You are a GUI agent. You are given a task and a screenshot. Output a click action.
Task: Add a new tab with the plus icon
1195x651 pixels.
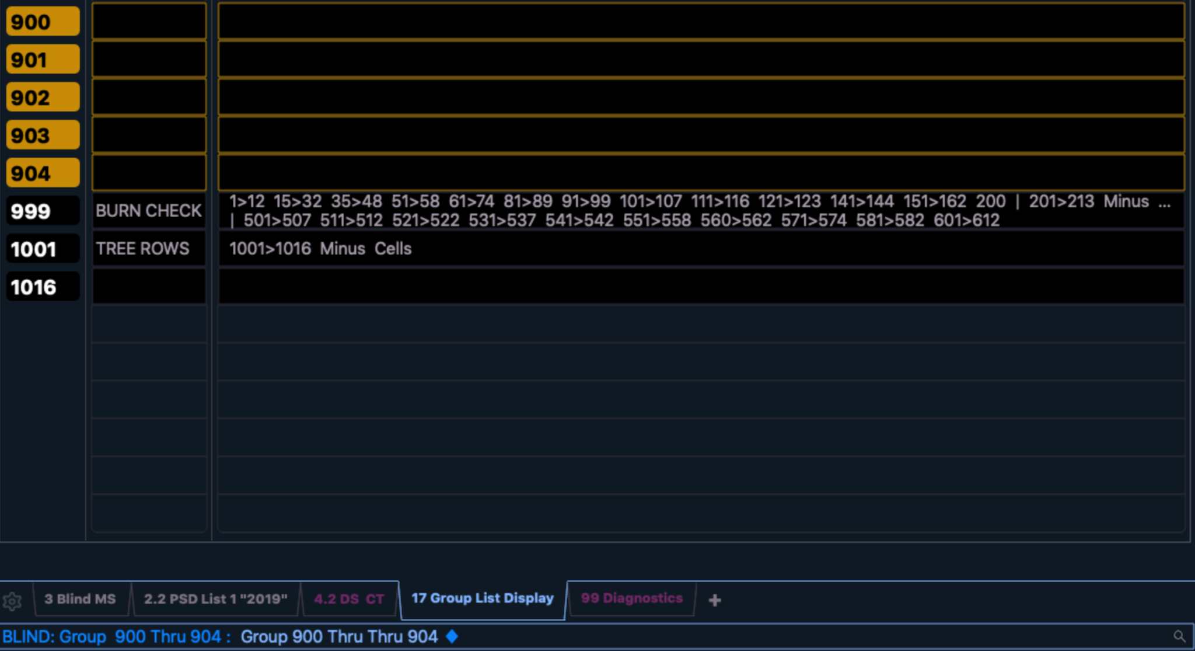tap(715, 600)
